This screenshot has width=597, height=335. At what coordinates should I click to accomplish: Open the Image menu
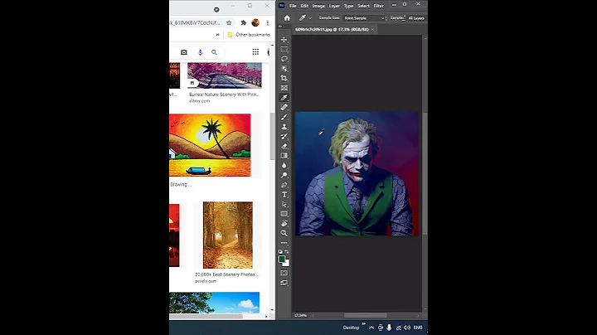(318, 6)
